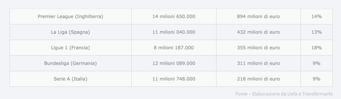Click the Ligue 1 (Francia) cell
The height and width of the screenshot is (99, 341).
[71, 48]
